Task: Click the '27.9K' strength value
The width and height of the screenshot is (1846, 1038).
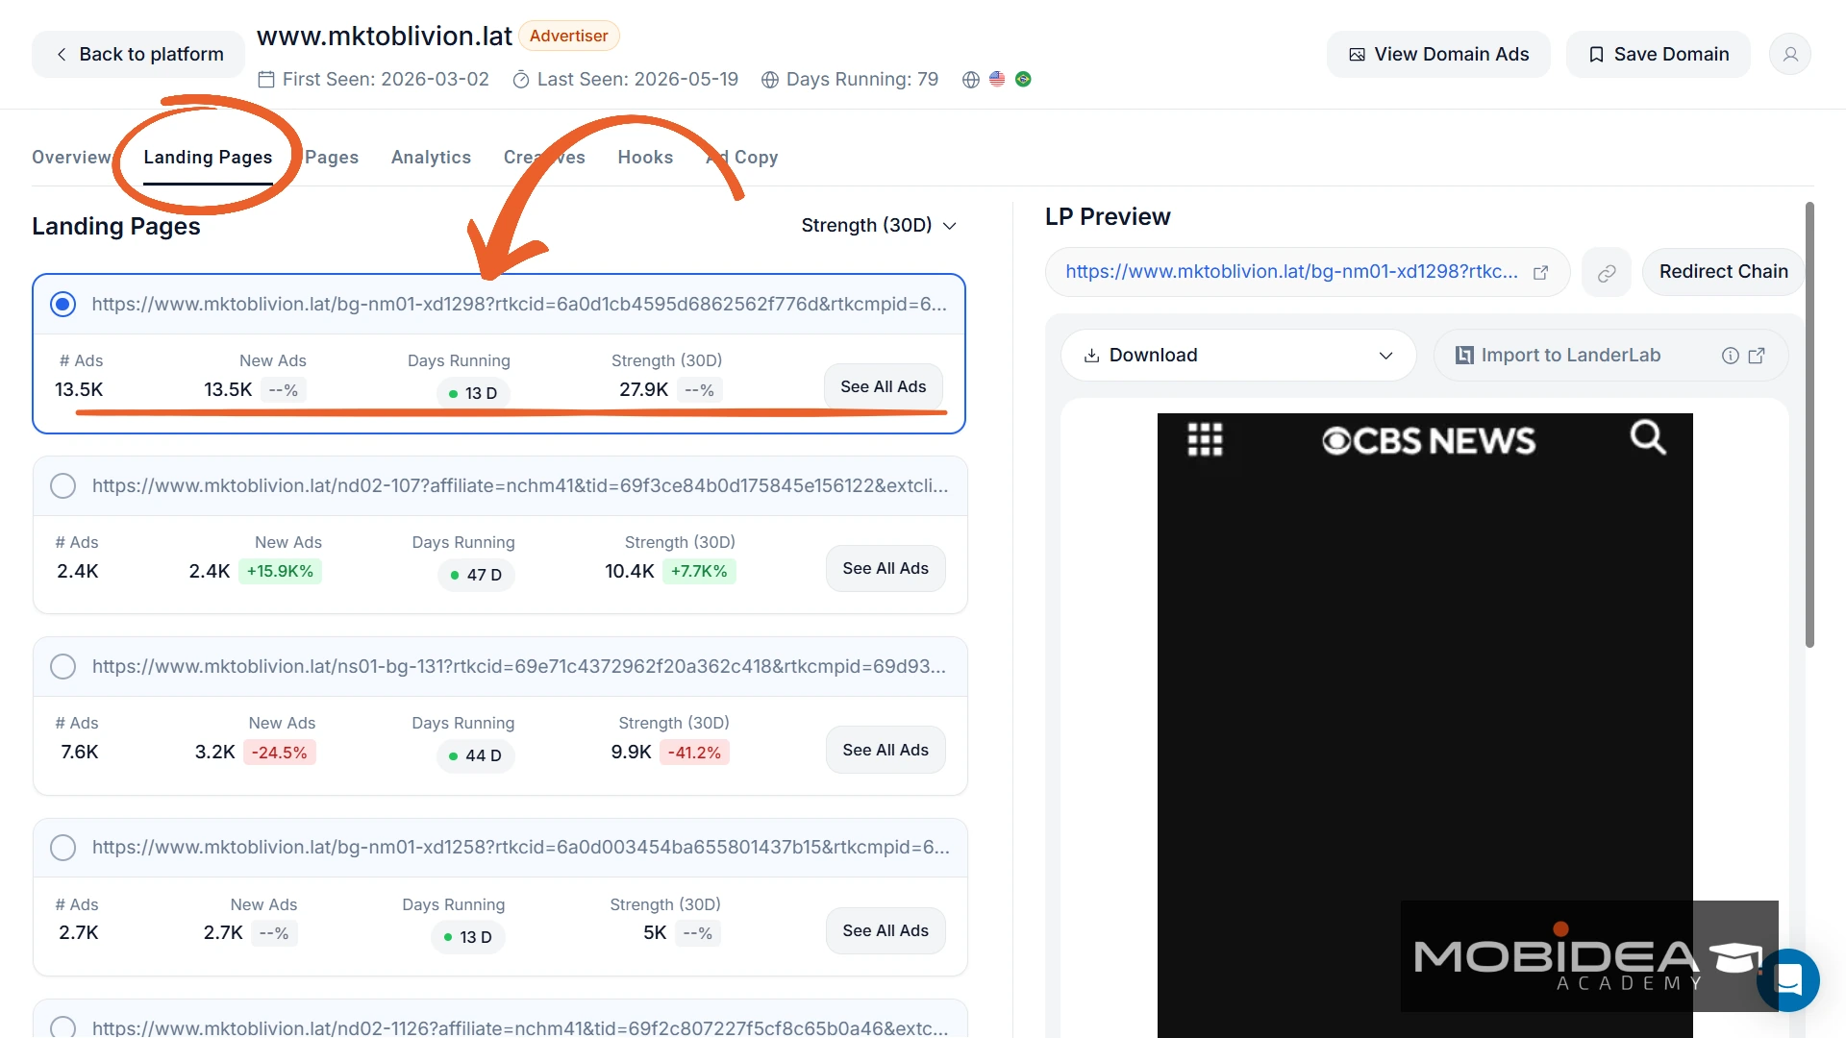Action: [x=643, y=390]
